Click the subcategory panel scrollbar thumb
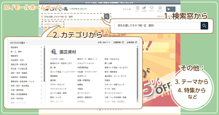This screenshot has width=219, height=115. (x=137, y=75)
